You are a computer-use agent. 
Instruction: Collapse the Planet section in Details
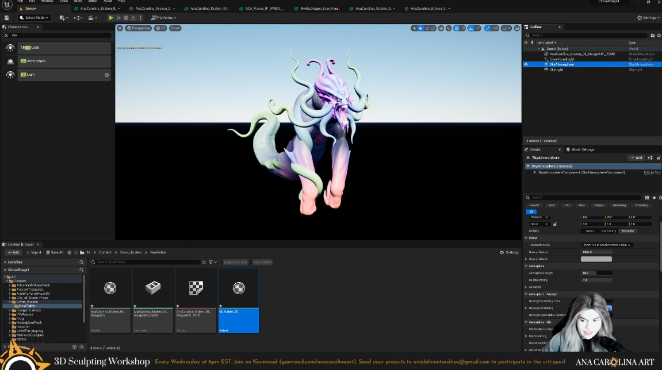(526, 238)
